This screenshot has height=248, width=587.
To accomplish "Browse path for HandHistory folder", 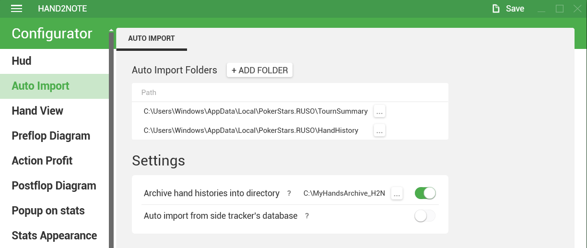I will [x=379, y=130].
